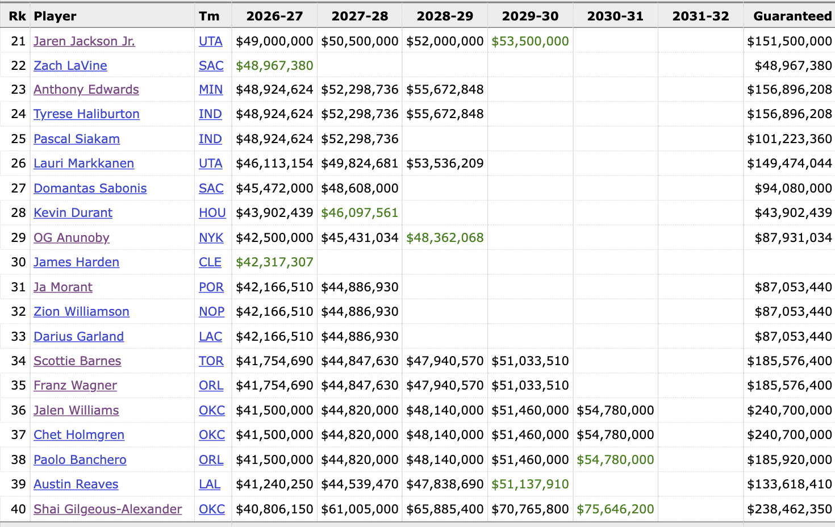835x527 pixels.
Task: Click the Darius Garland link
Action: [x=78, y=336]
